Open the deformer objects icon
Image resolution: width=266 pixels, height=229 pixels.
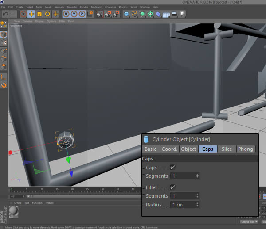(158, 14)
